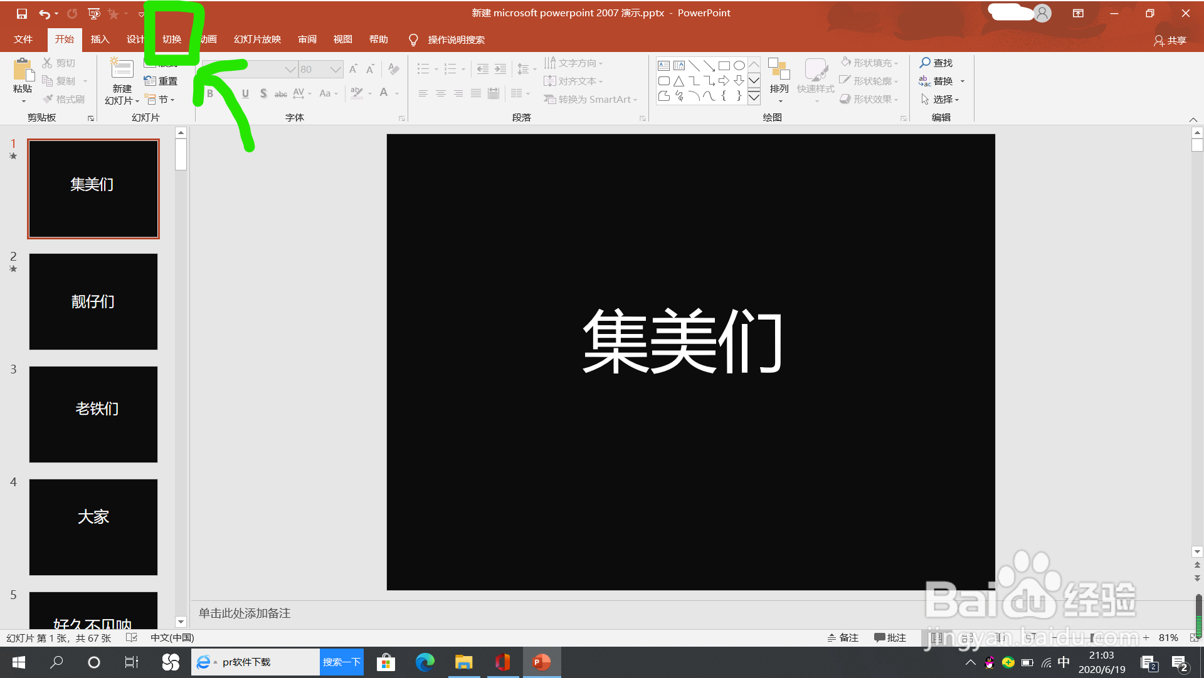The height and width of the screenshot is (678, 1204).
Task: Open the Transitions (切换) tab
Action: [171, 39]
